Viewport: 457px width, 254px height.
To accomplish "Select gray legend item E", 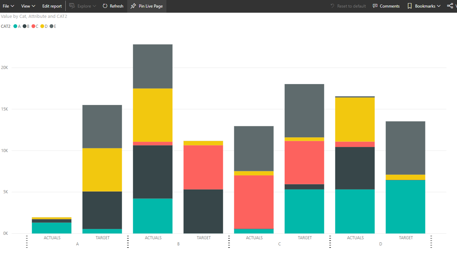I will (53, 26).
